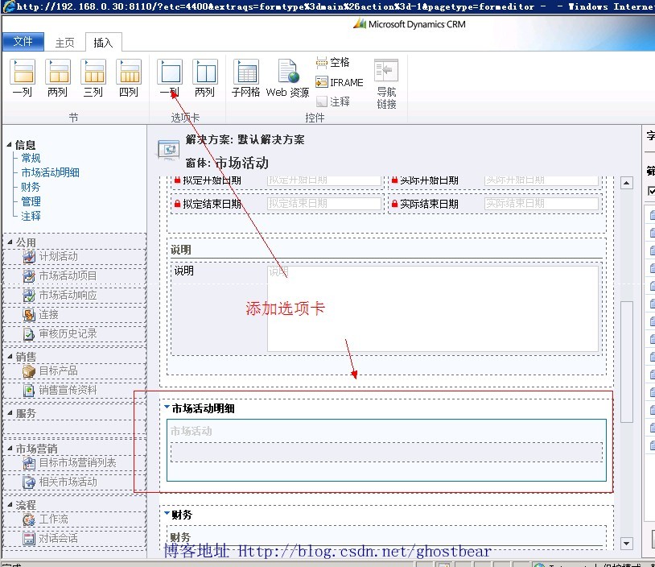Go to 注释 in form tree
Image resolution: width=655 pixels, height=567 pixels.
point(31,216)
